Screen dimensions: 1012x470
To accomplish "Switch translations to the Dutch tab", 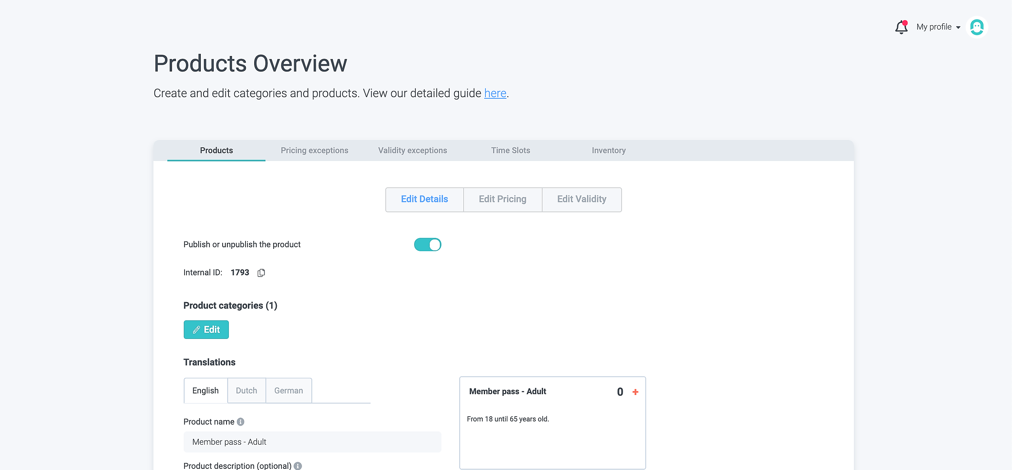I will coord(246,391).
